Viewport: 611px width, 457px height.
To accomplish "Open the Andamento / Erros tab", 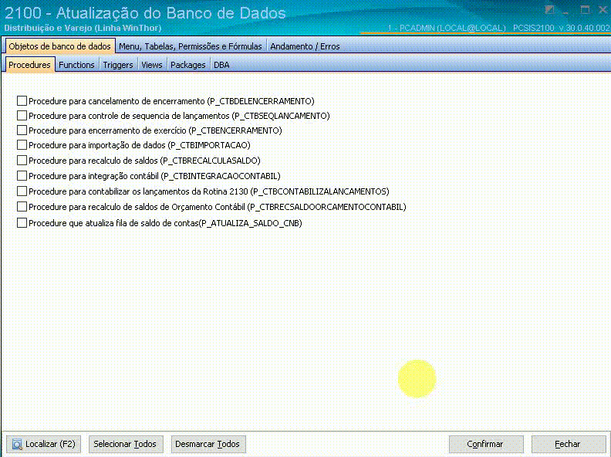I will tap(305, 46).
